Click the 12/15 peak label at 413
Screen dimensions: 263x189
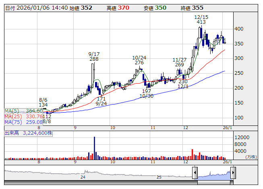(x=201, y=20)
